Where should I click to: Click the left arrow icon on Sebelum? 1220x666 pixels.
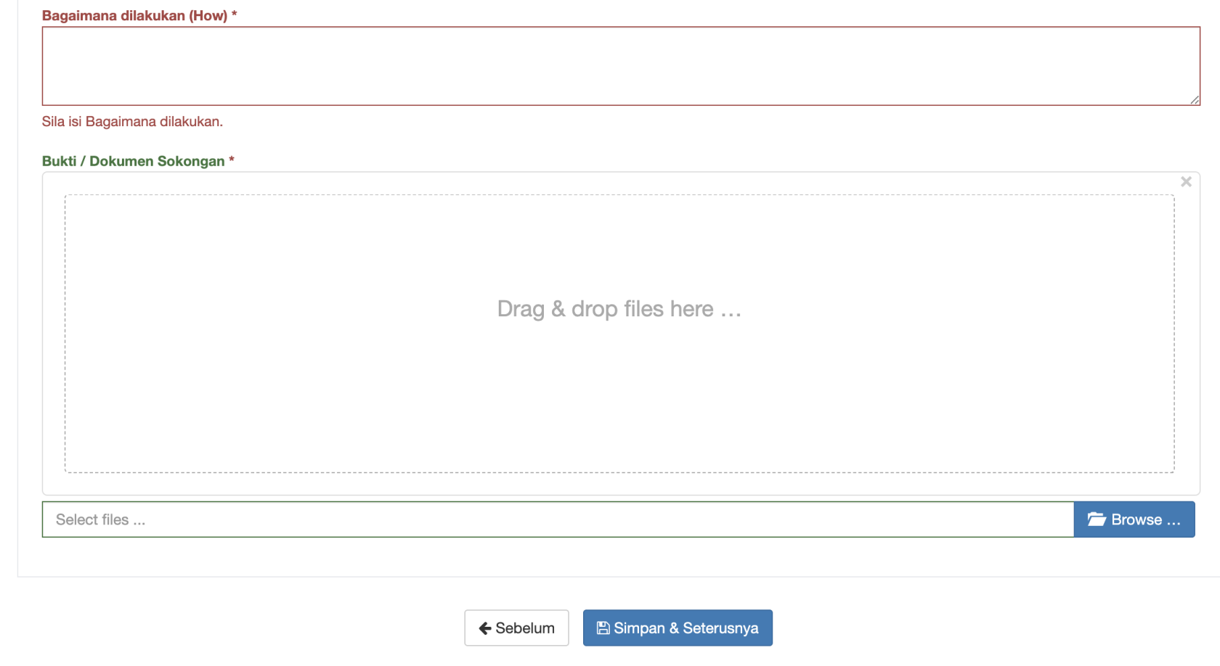coord(485,628)
